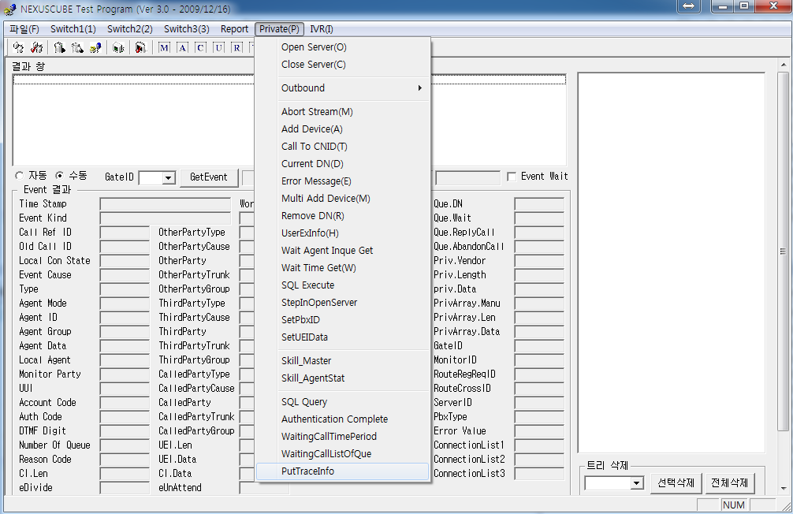Choose Open Server(O) from the menu
This screenshot has height=514, width=793.
click(344, 47)
